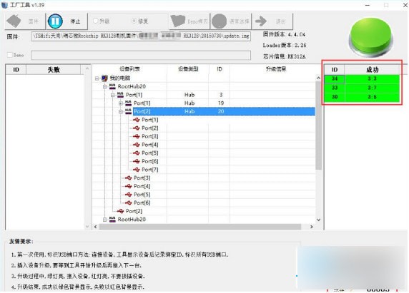Viewport: 409px width, 293px height.
Task: Click USB icon of Port[1] under hub 20
Action: pyautogui.click(x=137, y=120)
